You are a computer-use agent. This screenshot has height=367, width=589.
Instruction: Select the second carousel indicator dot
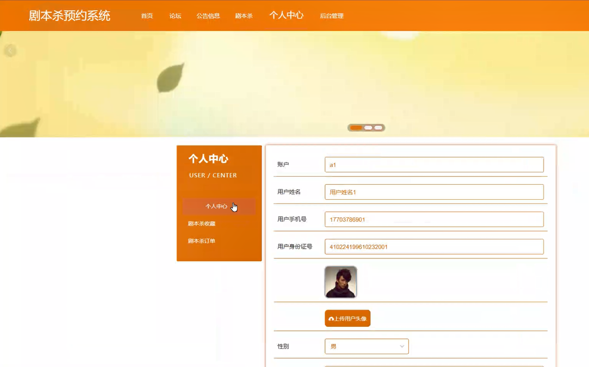click(x=368, y=128)
